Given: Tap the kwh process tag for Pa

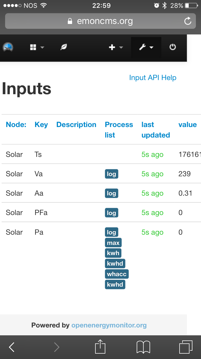Looking at the screenshot, I should pyautogui.click(x=113, y=253).
